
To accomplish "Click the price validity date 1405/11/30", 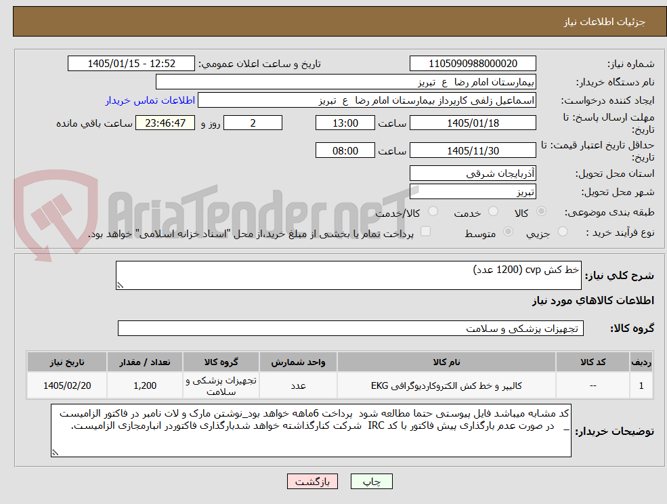I will pos(473,150).
